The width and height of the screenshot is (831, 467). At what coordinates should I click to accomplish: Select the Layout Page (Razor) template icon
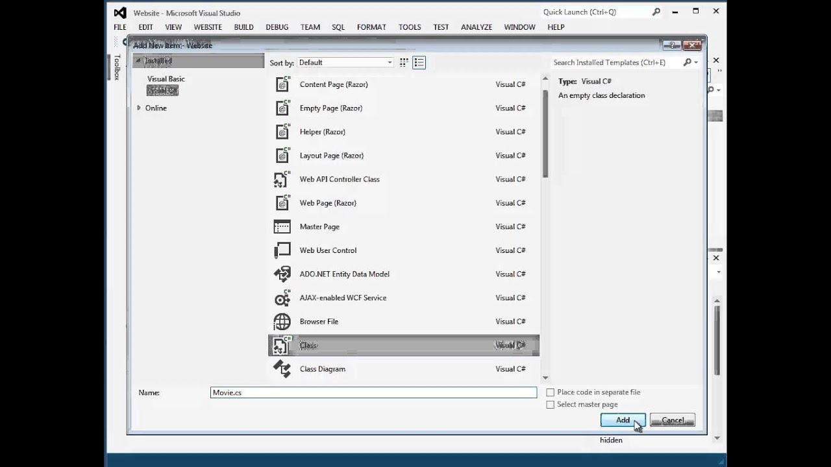[282, 156]
